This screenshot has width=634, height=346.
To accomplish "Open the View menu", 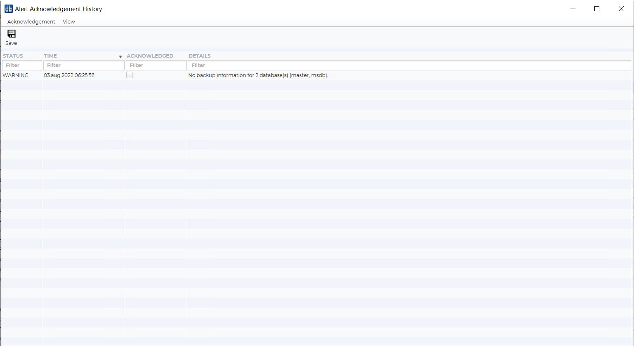I will pos(69,22).
